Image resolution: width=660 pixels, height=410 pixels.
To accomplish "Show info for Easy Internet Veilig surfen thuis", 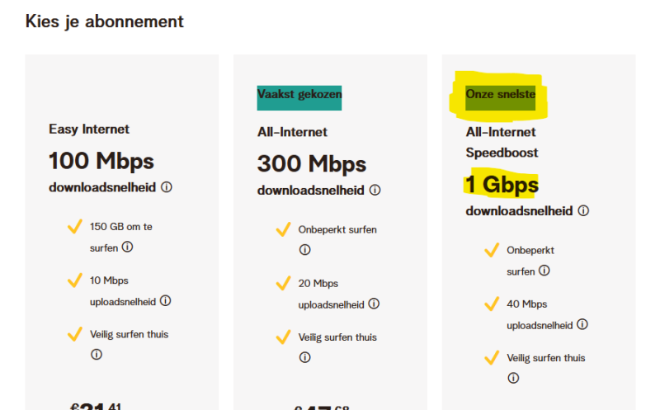I will (96, 355).
